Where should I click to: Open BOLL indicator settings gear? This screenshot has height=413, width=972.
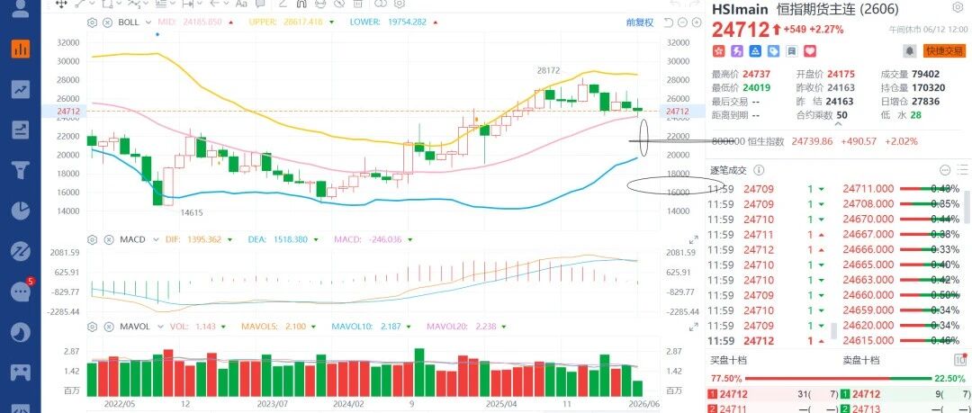[93, 22]
